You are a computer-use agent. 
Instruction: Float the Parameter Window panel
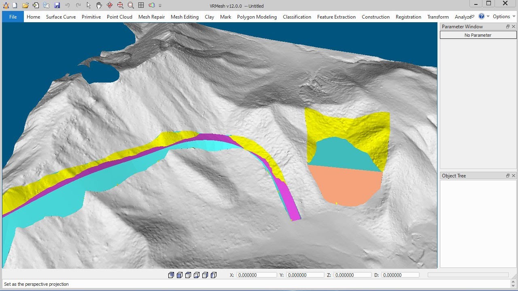click(x=508, y=27)
